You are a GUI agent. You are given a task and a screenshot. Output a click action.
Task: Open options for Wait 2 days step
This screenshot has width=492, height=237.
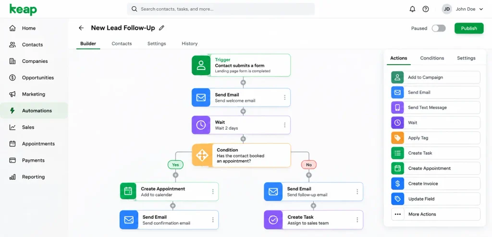[x=284, y=125]
